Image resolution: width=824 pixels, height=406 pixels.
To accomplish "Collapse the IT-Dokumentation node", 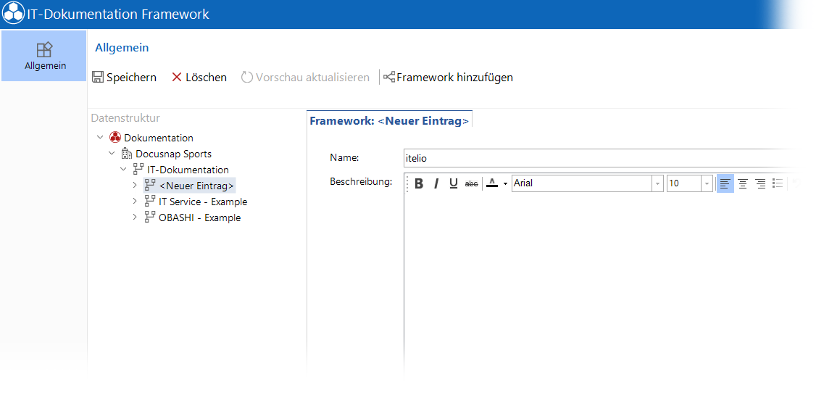I will click(123, 170).
